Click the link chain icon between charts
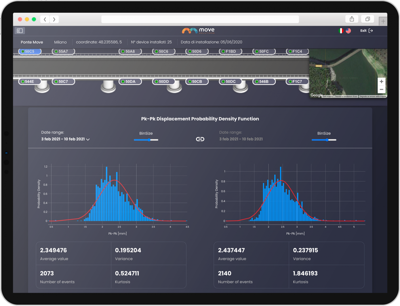Screen dimensions: 400x306 pos(200,139)
